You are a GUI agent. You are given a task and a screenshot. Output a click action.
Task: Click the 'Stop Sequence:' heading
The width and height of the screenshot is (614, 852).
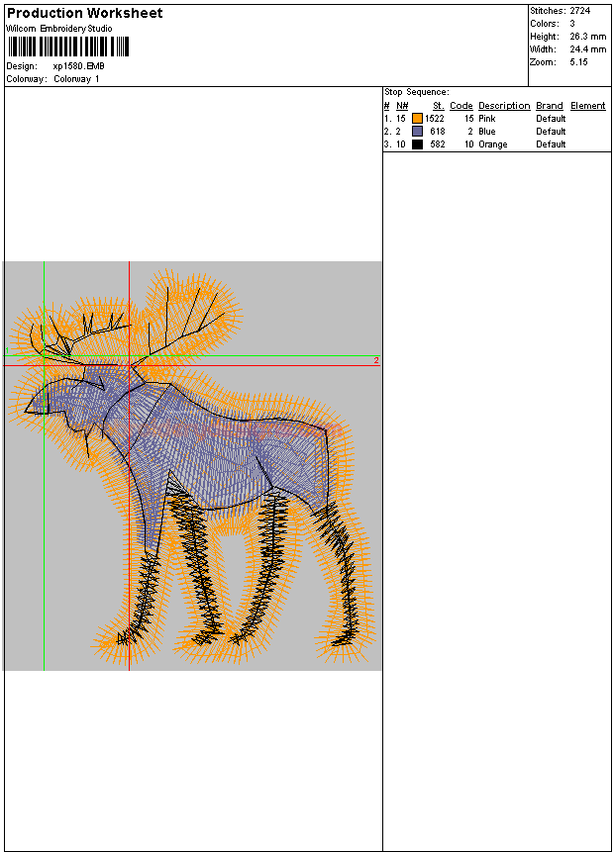click(417, 92)
